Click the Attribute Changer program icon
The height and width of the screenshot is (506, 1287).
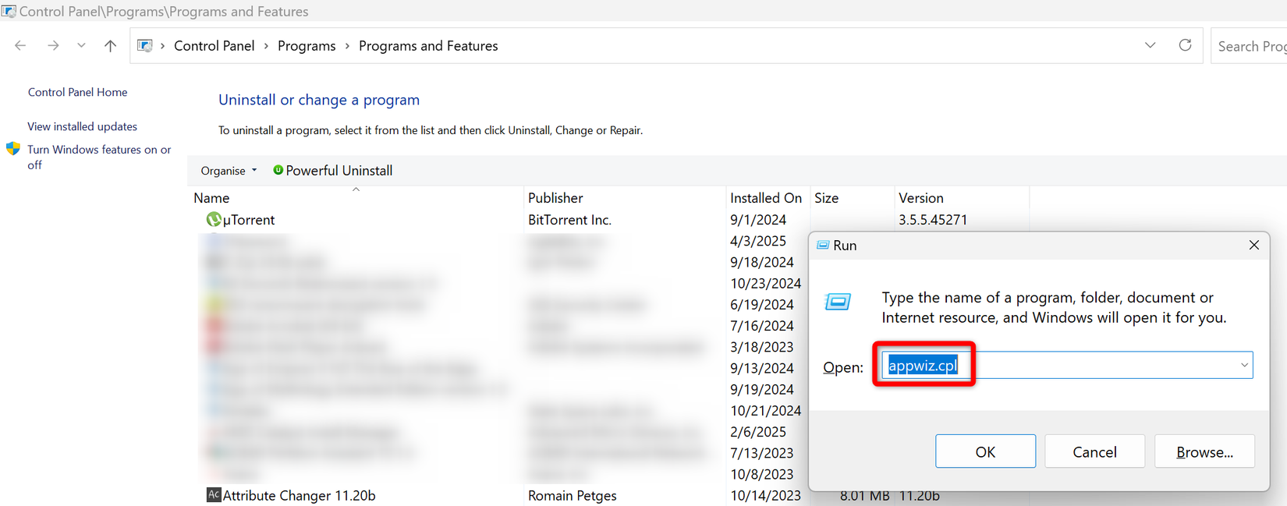213,495
